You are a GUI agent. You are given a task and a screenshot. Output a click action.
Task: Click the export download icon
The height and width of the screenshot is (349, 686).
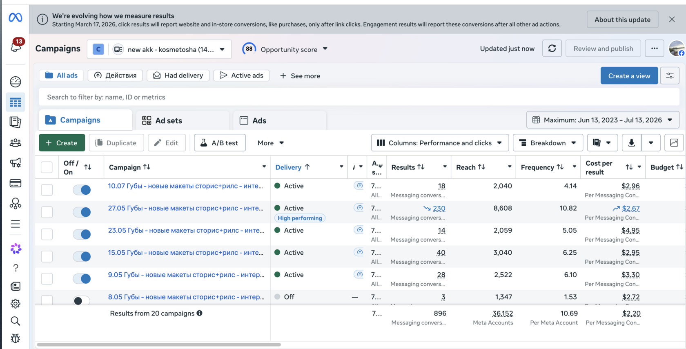[x=631, y=143]
